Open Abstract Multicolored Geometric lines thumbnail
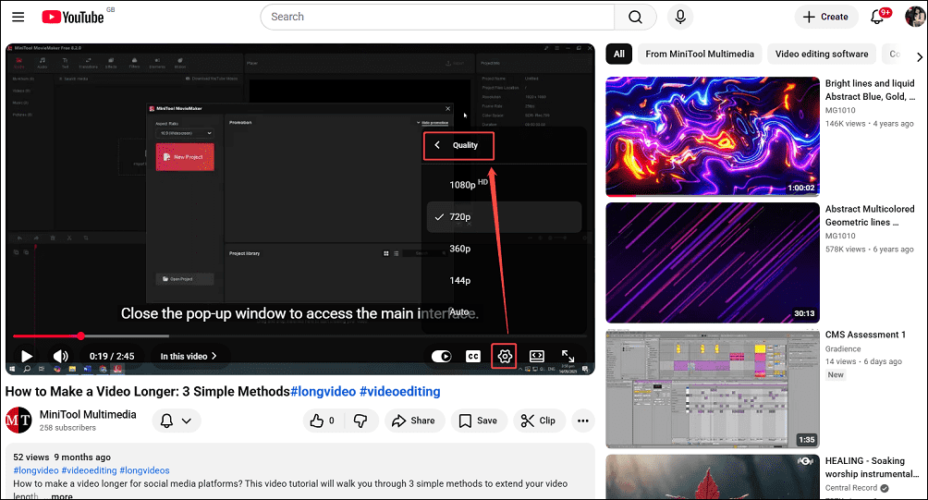This screenshot has height=500, width=928. 713,262
